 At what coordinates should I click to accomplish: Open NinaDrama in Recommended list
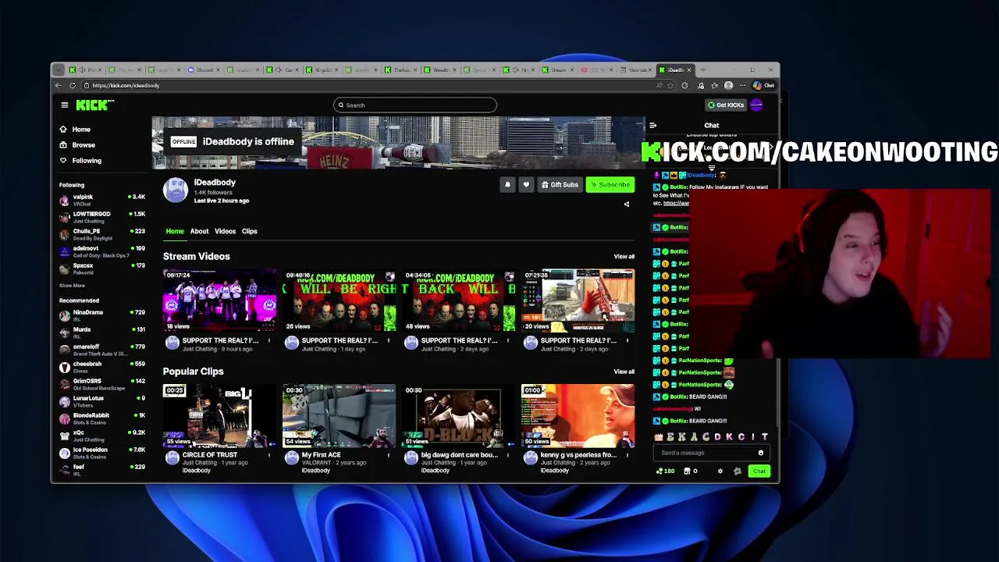102,315
